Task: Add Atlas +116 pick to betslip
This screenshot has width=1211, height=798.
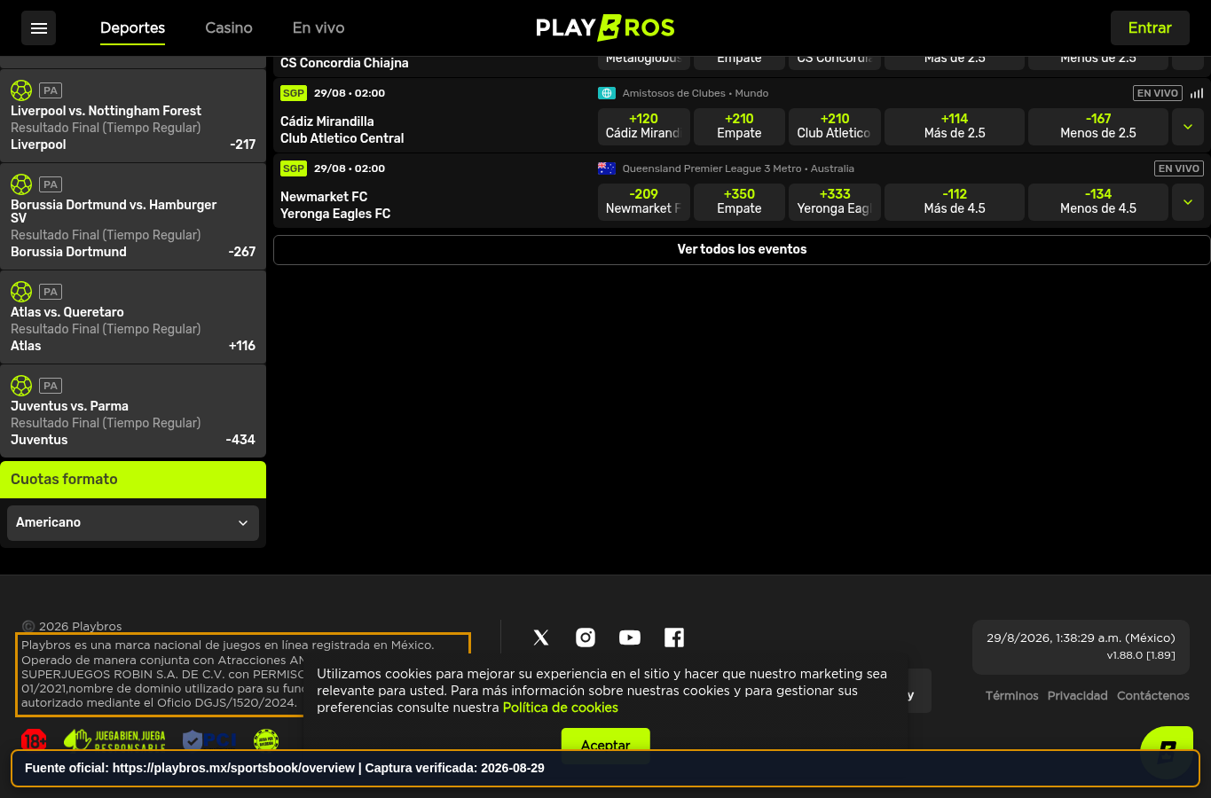Action: click(133, 317)
